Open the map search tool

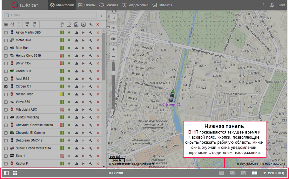(113, 18)
